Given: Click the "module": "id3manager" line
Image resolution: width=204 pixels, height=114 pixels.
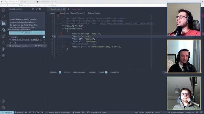Looking at the screenshot, I should pyautogui.click(x=85, y=41).
